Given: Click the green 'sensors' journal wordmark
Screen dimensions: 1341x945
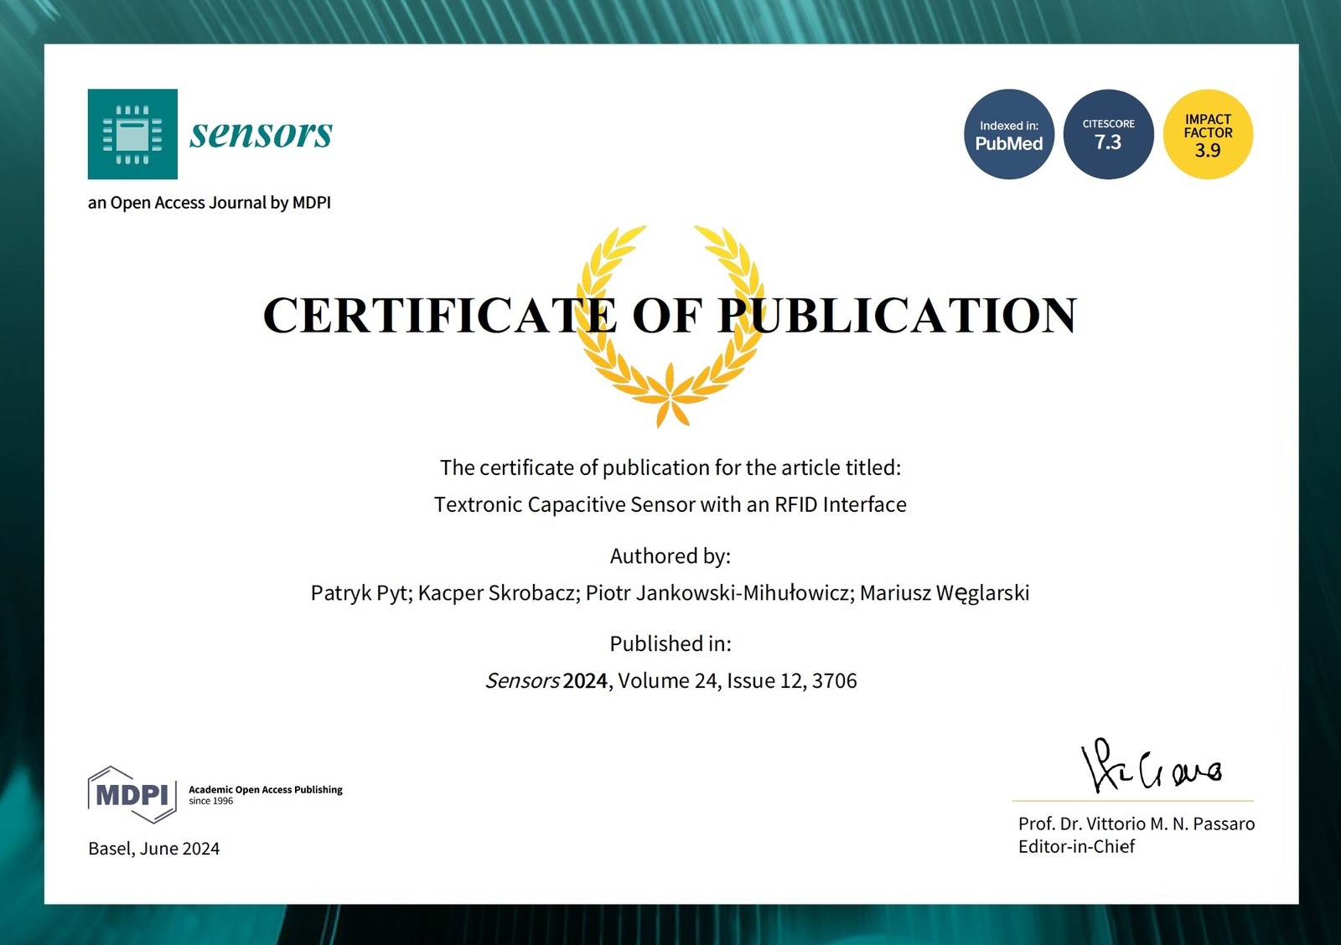Looking at the screenshot, I should pos(261,133).
